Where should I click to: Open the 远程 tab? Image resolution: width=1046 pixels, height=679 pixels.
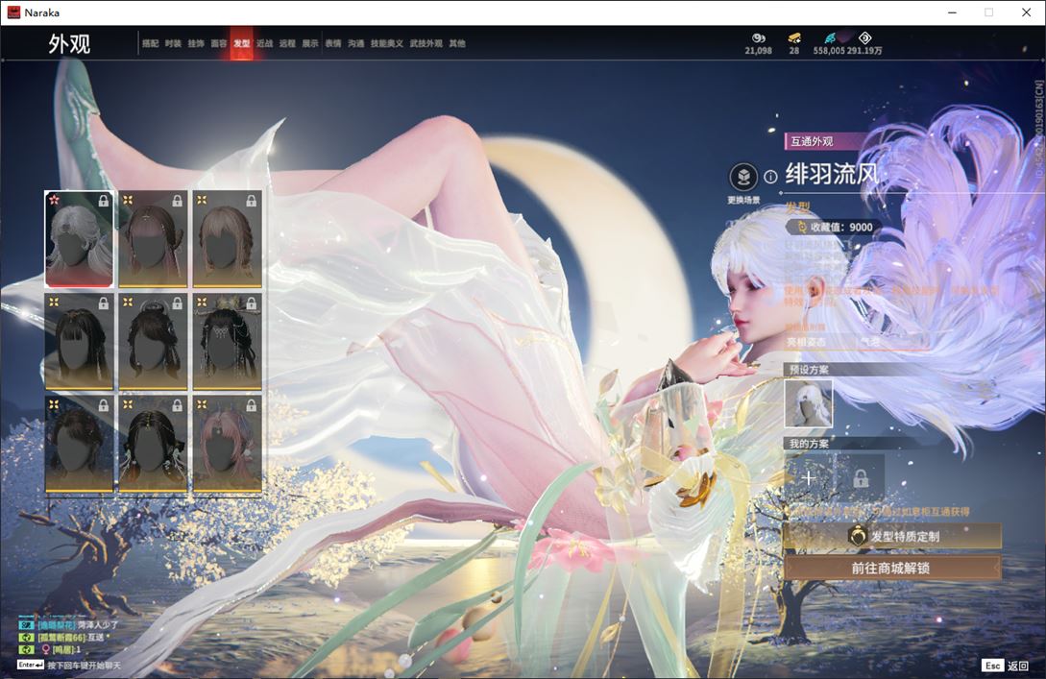287,43
